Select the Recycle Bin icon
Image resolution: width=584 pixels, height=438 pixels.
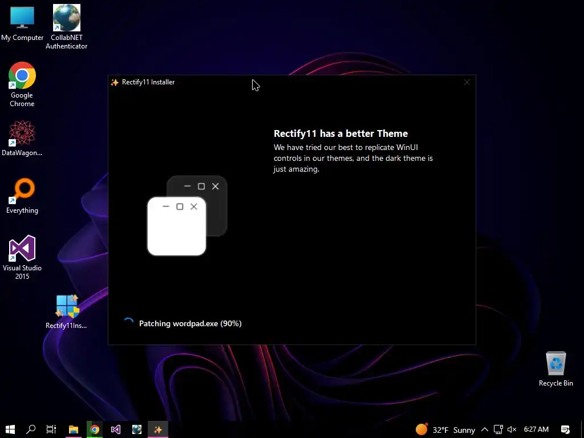click(x=555, y=369)
